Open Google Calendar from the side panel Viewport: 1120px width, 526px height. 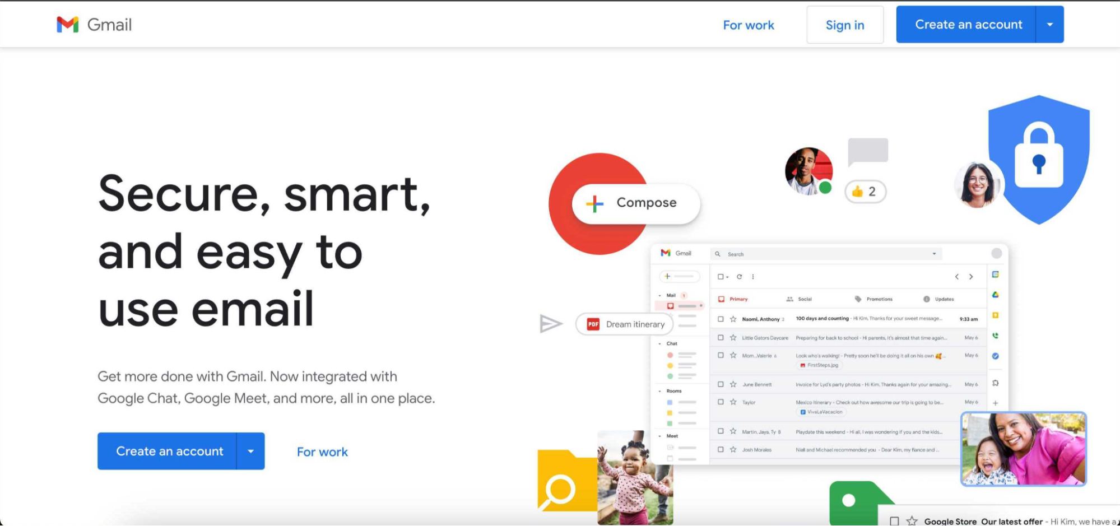tap(996, 274)
